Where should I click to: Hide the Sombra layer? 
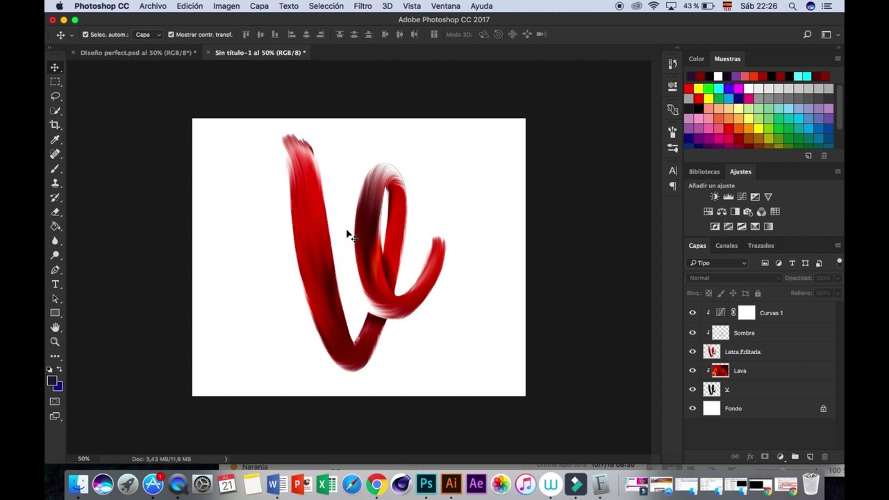coord(692,333)
